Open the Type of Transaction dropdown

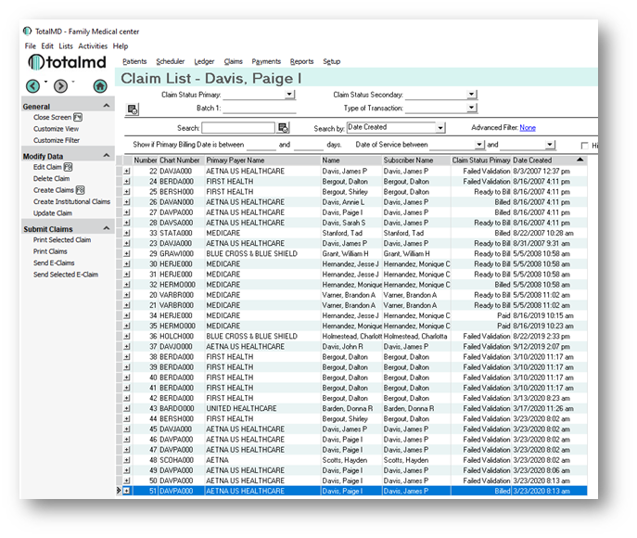click(472, 109)
